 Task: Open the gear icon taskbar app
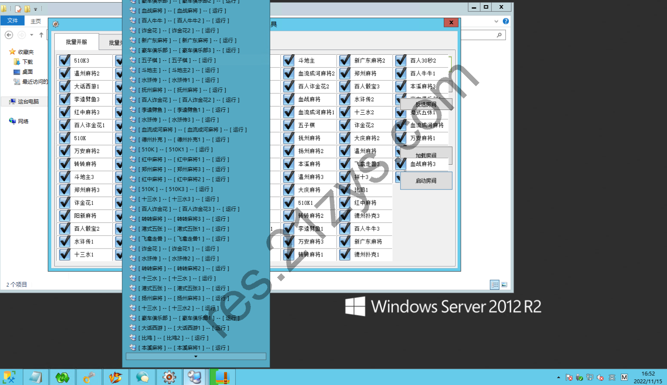click(169, 377)
